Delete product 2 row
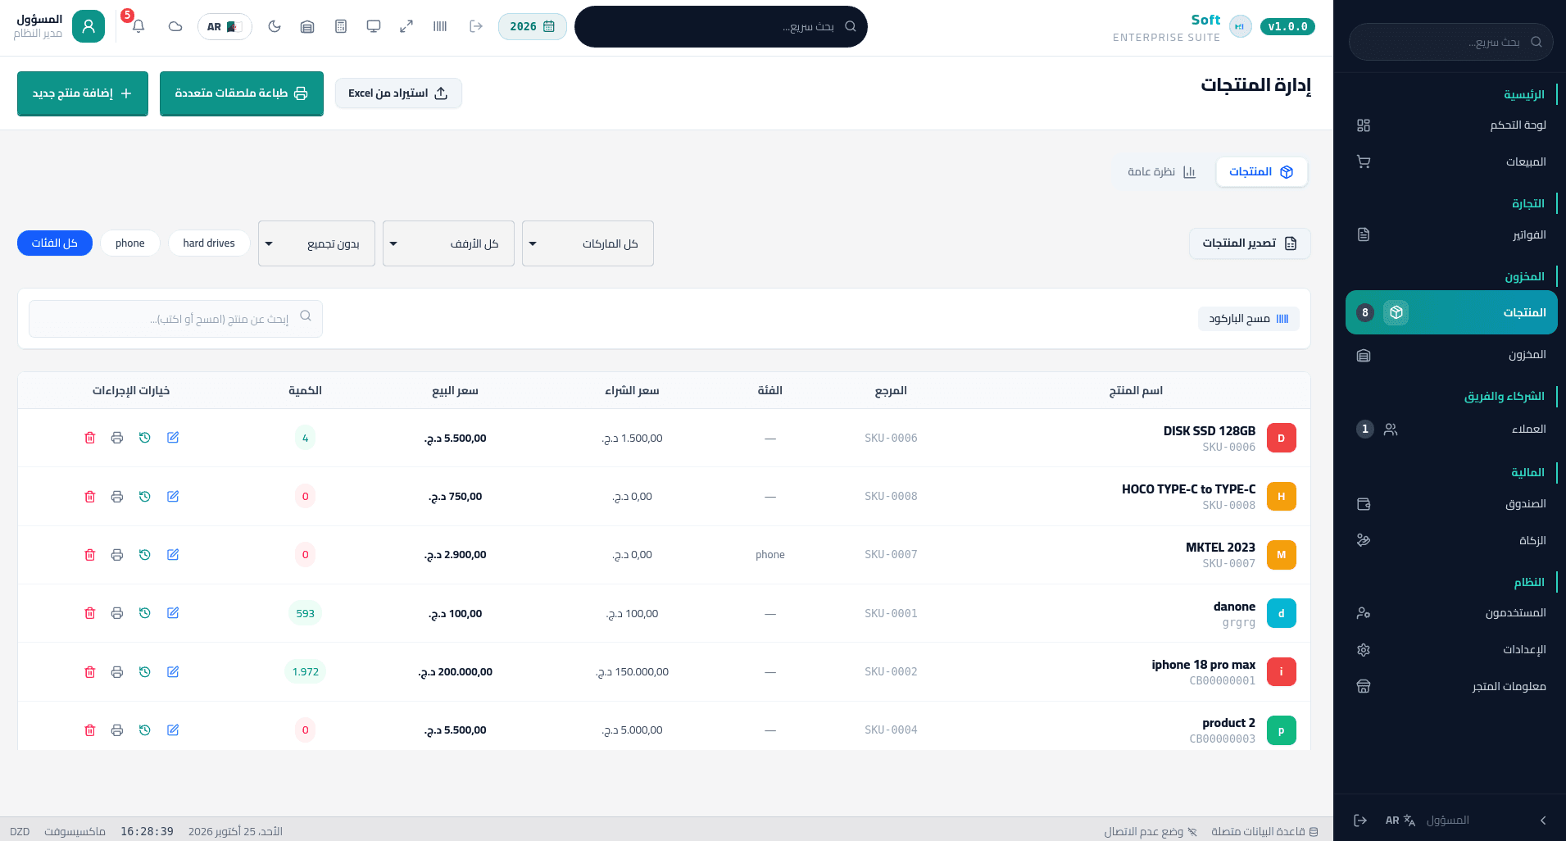The width and height of the screenshot is (1566, 841). coord(90,730)
